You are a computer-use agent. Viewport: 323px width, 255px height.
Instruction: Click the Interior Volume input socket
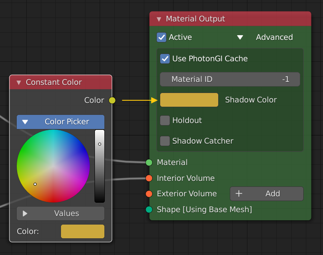coord(149,178)
